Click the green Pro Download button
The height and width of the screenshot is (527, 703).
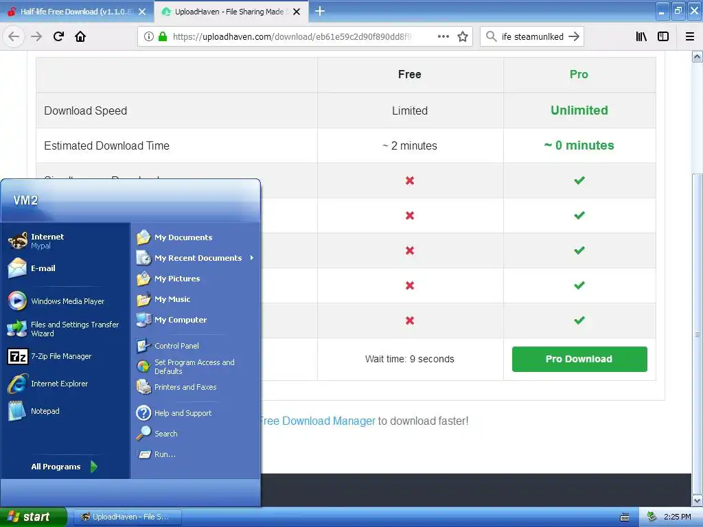click(579, 359)
